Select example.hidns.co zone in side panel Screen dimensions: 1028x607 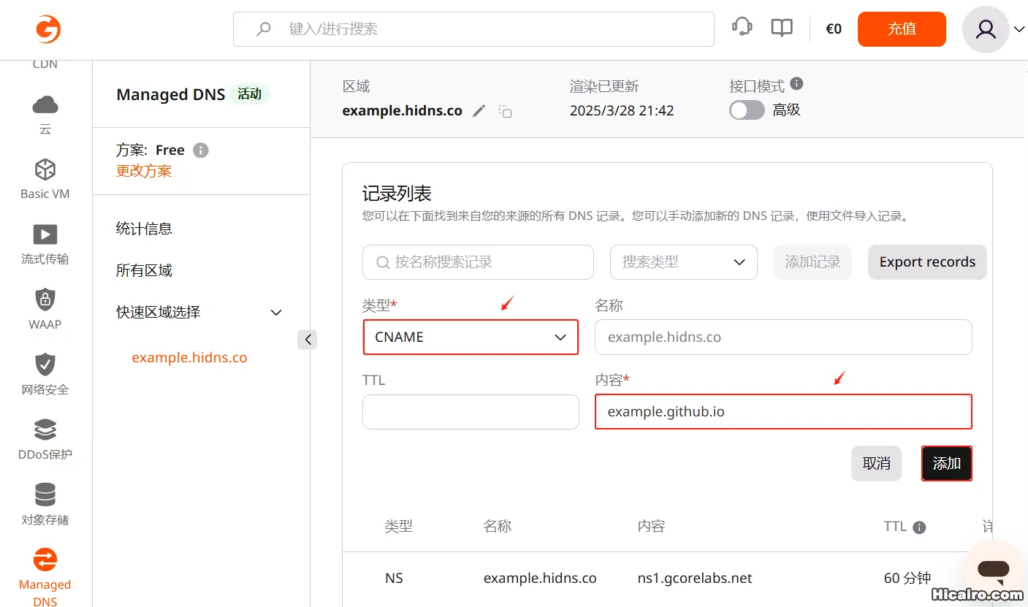[189, 358]
